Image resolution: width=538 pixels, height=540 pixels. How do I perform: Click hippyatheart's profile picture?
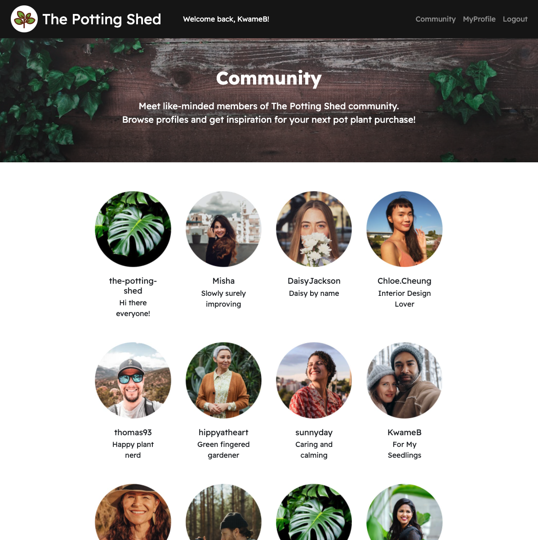[x=223, y=380]
